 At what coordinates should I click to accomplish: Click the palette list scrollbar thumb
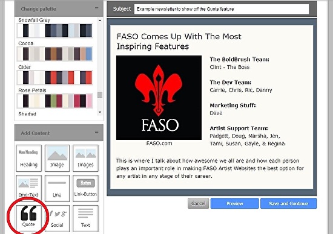click(100, 95)
